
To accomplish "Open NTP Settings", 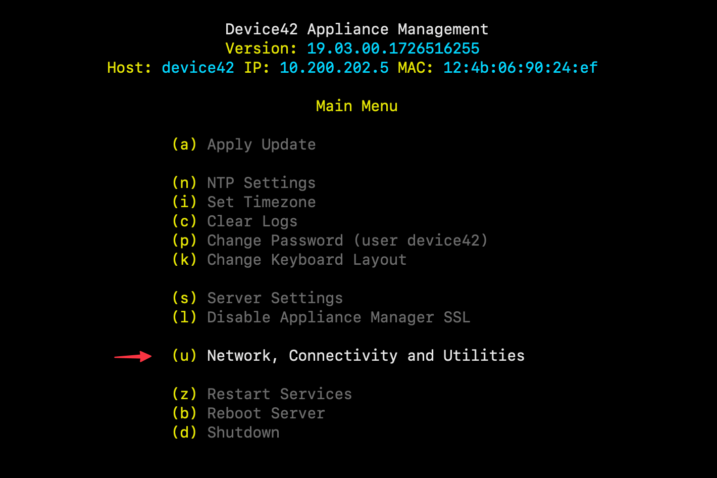I will [x=261, y=182].
